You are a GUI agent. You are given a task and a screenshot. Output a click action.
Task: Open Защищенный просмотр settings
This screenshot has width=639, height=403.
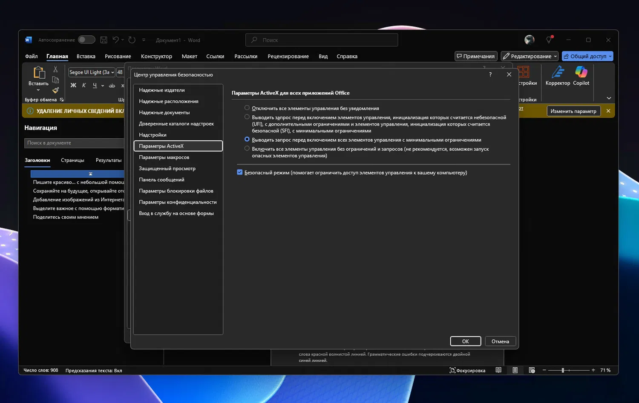pyautogui.click(x=178, y=168)
